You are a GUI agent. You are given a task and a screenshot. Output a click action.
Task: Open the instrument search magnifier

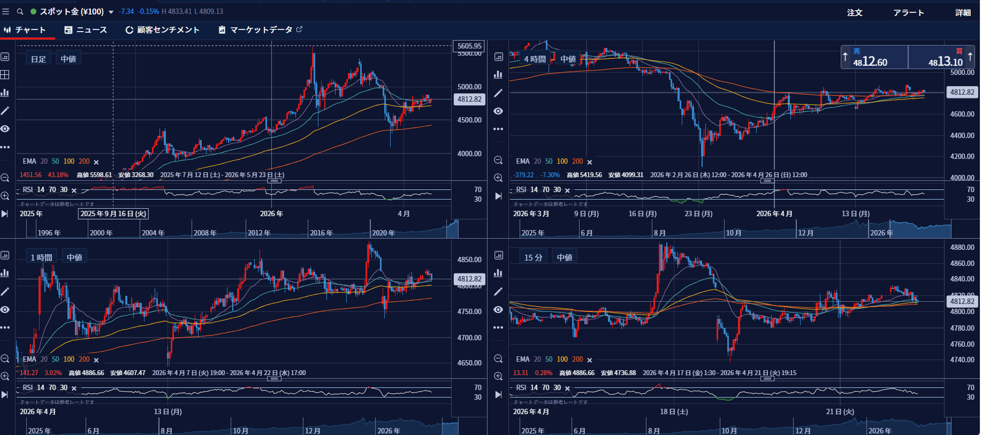tap(20, 11)
